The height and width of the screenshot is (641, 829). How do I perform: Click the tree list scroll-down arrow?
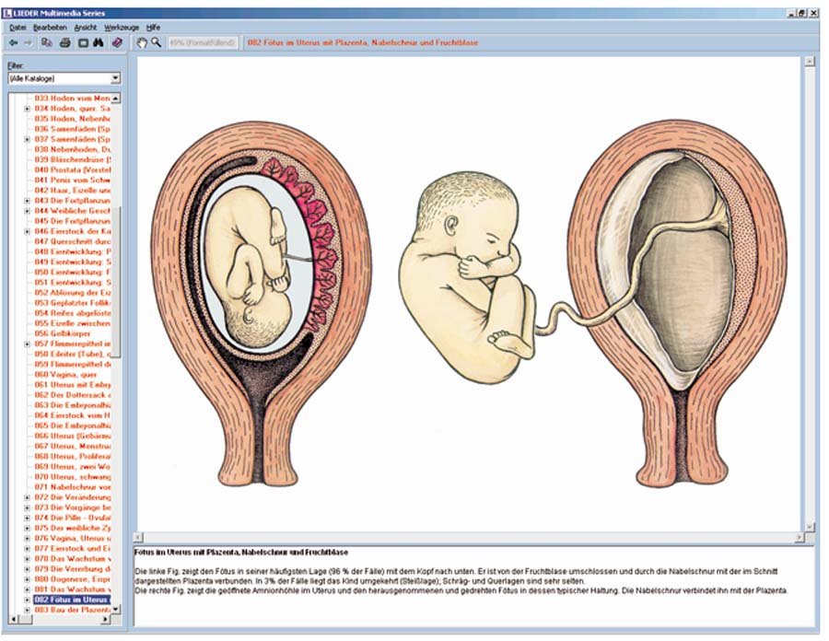click(116, 610)
